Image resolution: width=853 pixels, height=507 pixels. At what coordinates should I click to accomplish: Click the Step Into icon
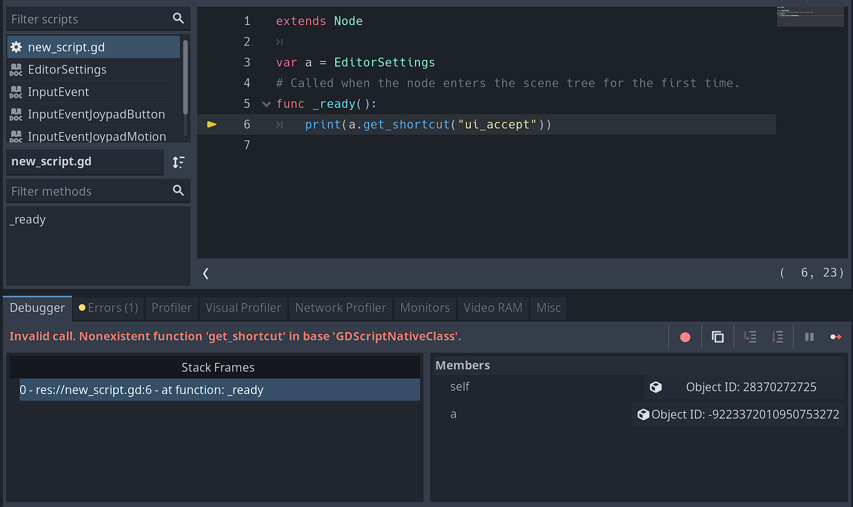(750, 337)
